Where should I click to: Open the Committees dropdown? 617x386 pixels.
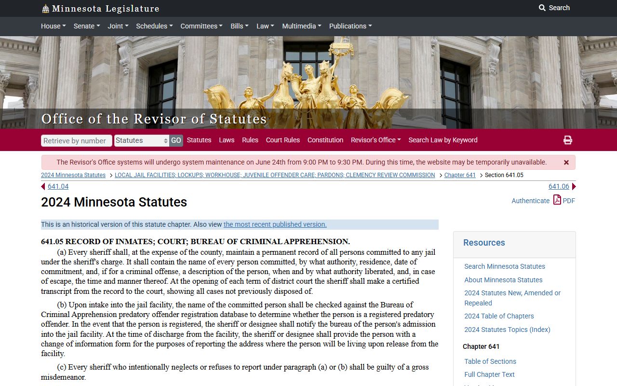coord(201,26)
